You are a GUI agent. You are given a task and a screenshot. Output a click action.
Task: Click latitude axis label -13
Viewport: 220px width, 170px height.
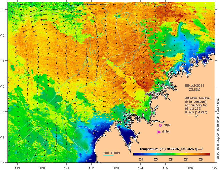click(x=3, y=35)
